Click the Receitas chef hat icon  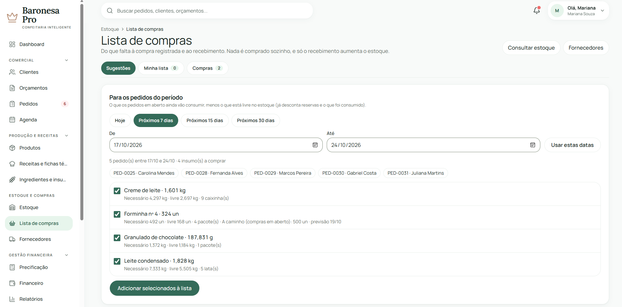pyautogui.click(x=12, y=164)
